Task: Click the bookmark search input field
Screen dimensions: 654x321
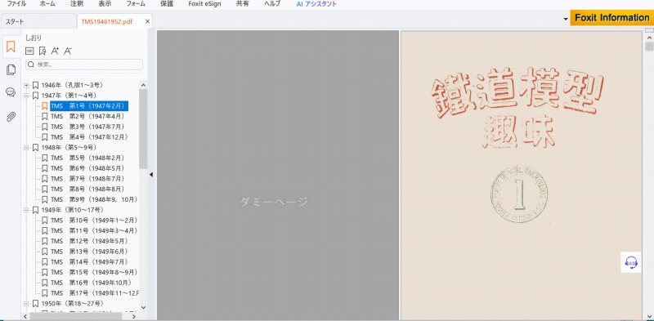Action: point(84,65)
